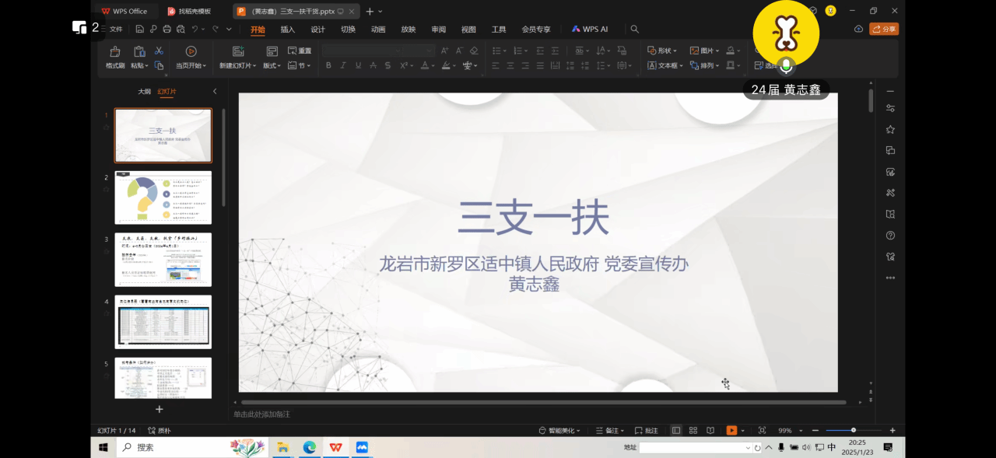Switch to slide sorter grid view icon

click(x=693, y=430)
